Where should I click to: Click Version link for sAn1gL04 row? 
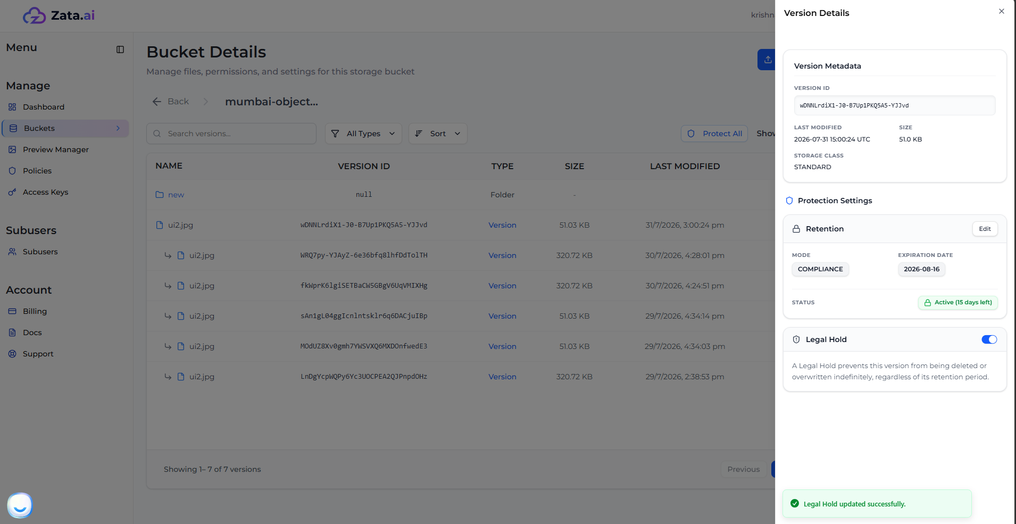pos(502,316)
